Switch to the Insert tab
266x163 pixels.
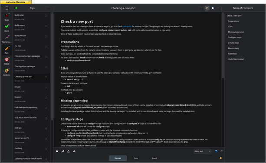[154, 158]
